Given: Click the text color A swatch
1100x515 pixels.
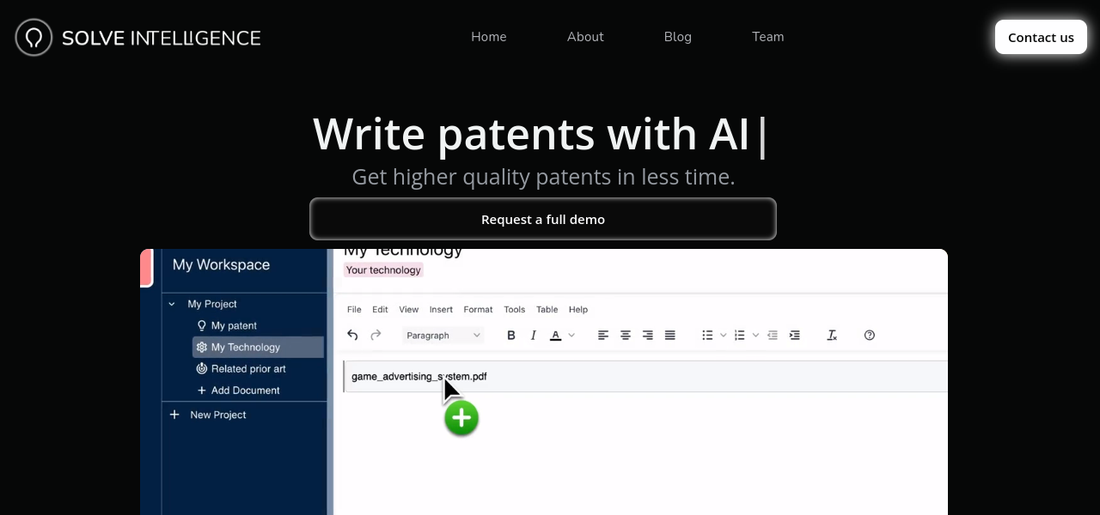Looking at the screenshot, I should [556, 335].
